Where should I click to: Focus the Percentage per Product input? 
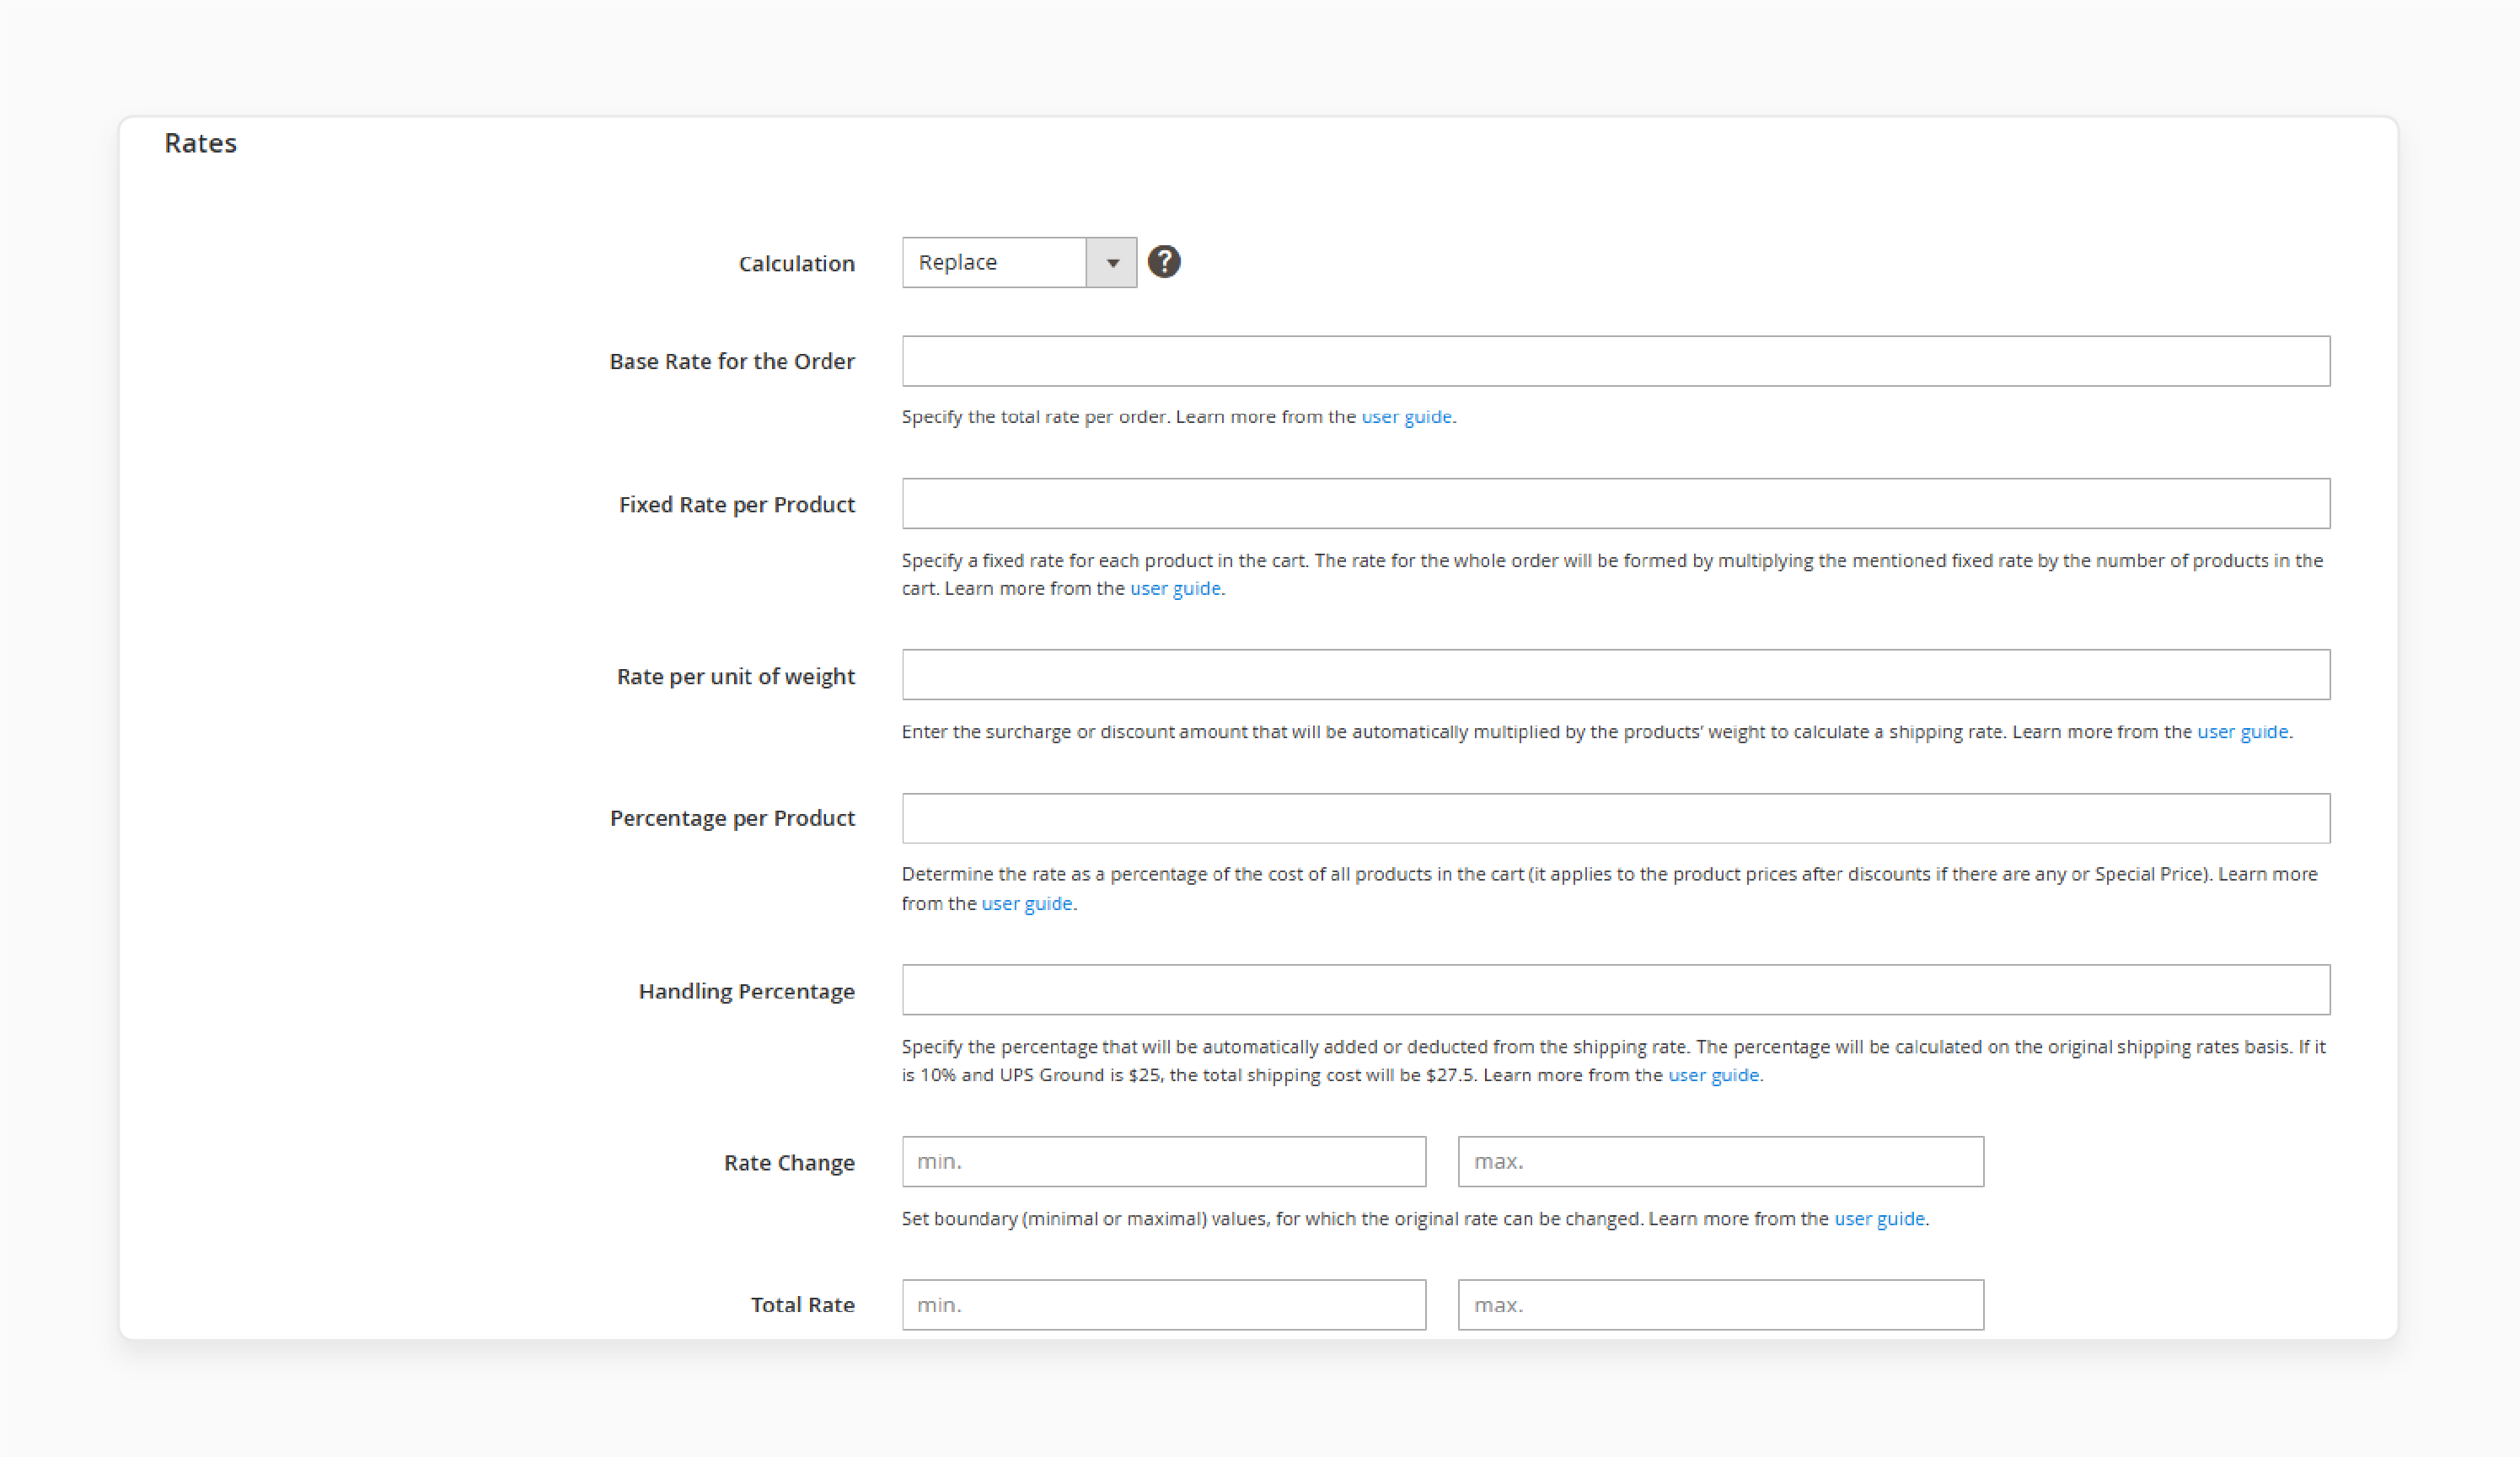click(1615, 818)
